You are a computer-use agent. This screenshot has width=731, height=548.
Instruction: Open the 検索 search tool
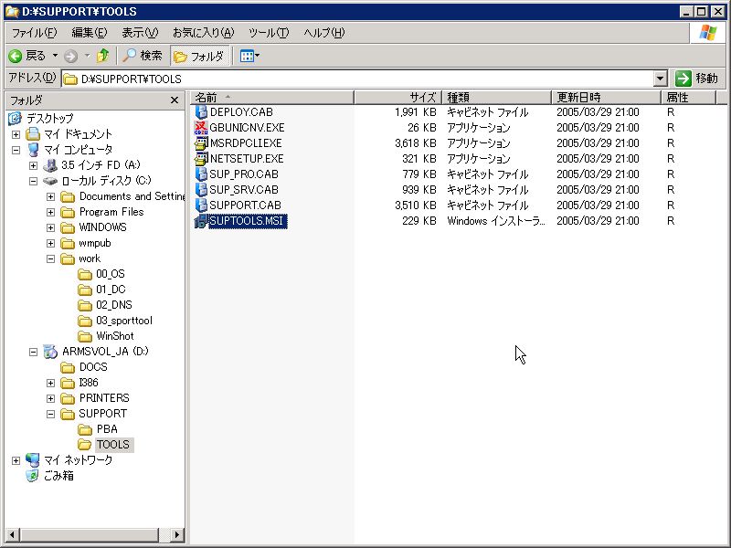[x=143, y=56]
